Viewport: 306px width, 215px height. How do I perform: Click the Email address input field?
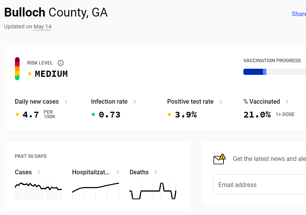(x=260, y=185)
